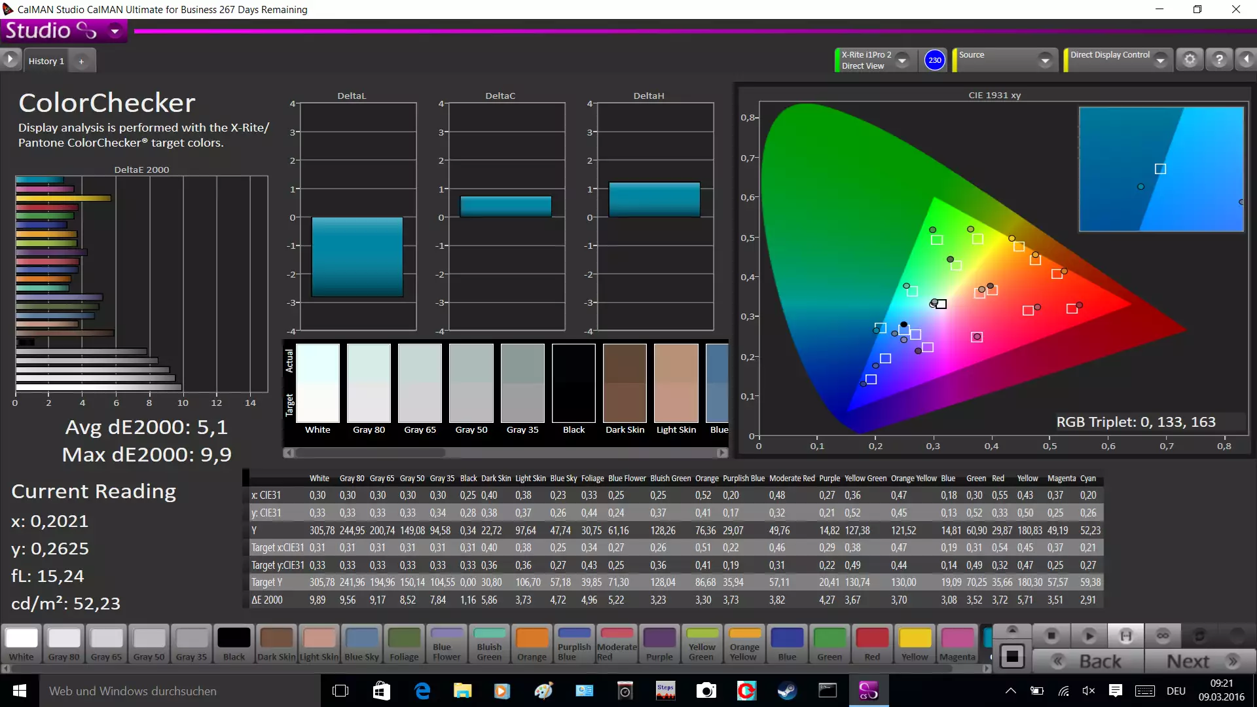
Task: Click the single read bracket icon
Action: [1125, 636]
